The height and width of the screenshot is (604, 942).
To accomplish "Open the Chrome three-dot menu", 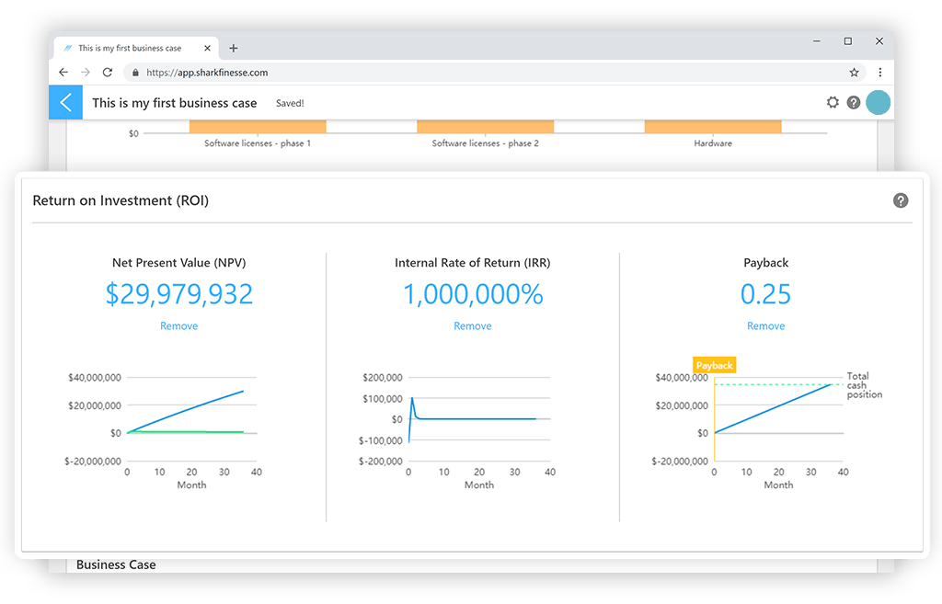I will [879, 72].
